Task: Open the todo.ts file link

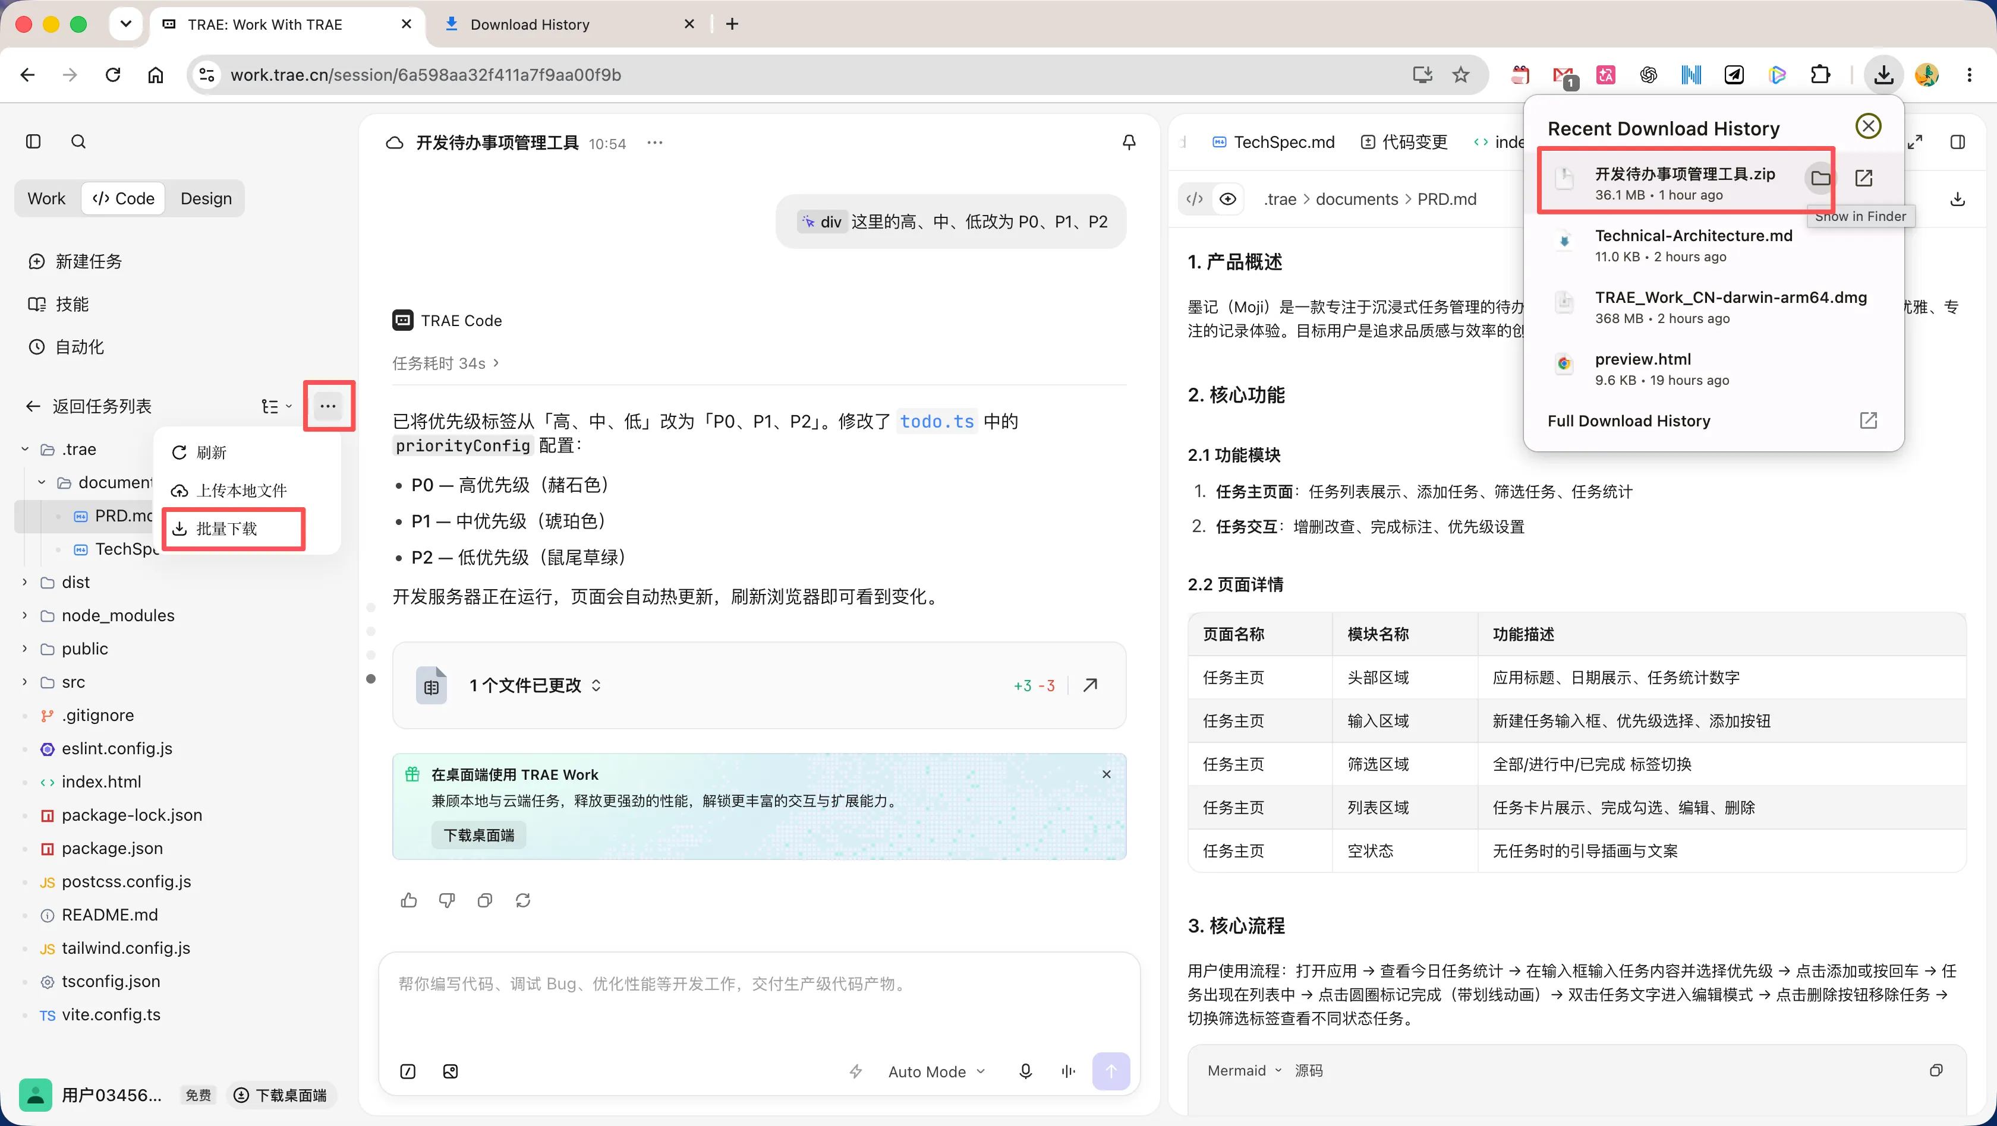Action: point(937,421)
